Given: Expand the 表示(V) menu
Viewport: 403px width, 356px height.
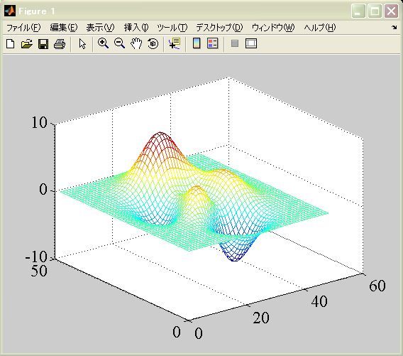Looking at the screenshot, I should click(x=100, y=28).
